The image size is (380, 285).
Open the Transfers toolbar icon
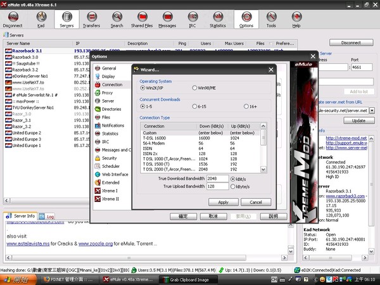click(x=92, y=20)
